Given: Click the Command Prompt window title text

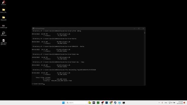Looking at the screenshot, I should (x=40, y=29).
